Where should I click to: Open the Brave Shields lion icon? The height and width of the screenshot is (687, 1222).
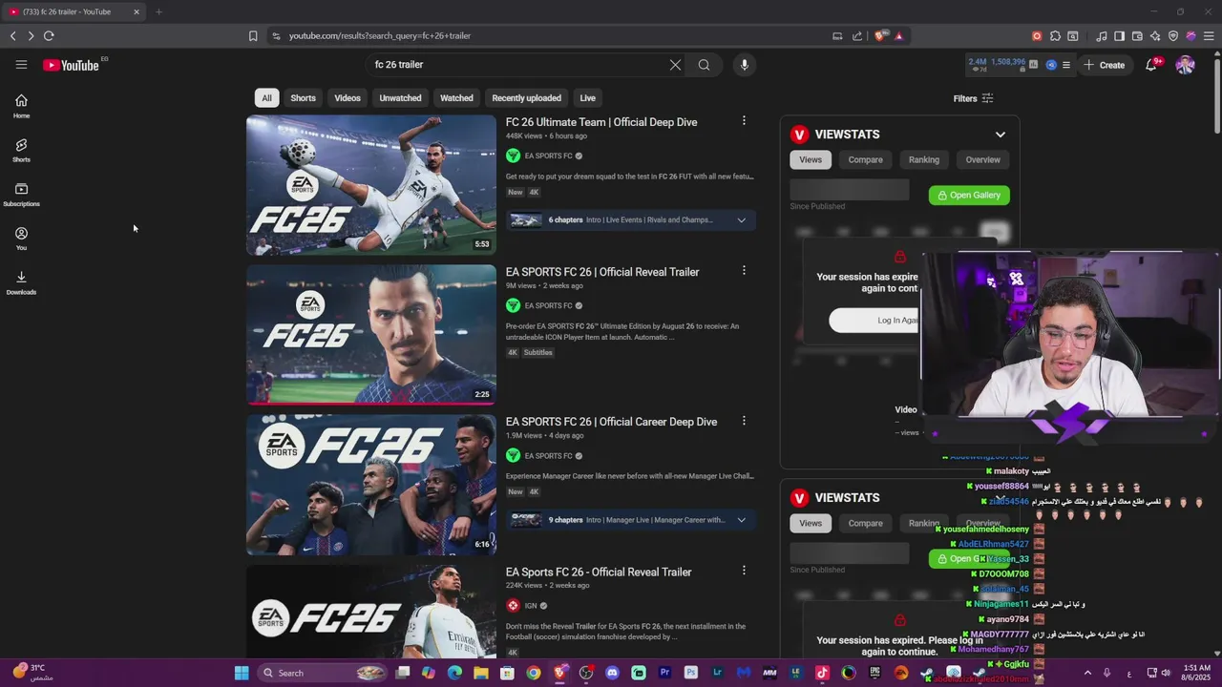click(x=880, y=35)
